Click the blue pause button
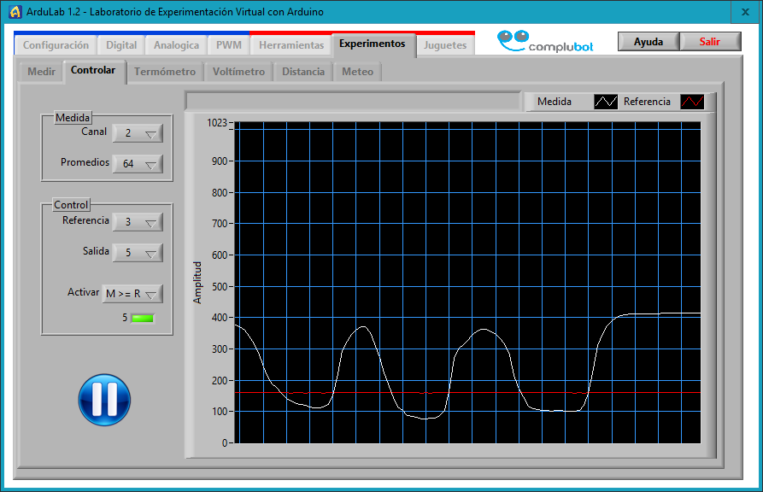Screen dimensions: 763x492 point(104,399)
